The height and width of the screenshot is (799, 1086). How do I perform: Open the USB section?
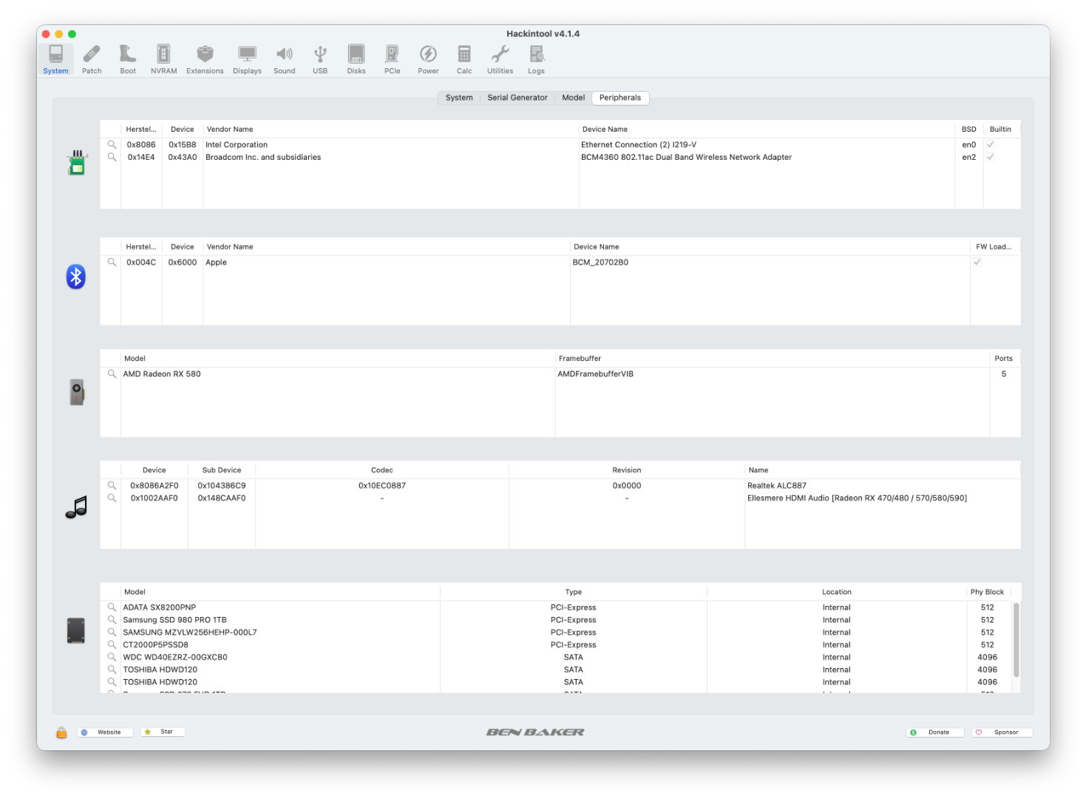[x=320, y=59]
